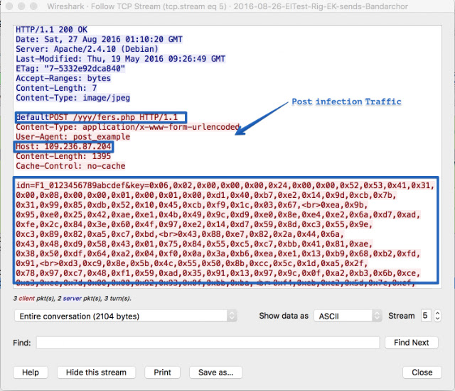
Task: Click the 'Host: 109.236.87.204' line
Action: (63, 147)
